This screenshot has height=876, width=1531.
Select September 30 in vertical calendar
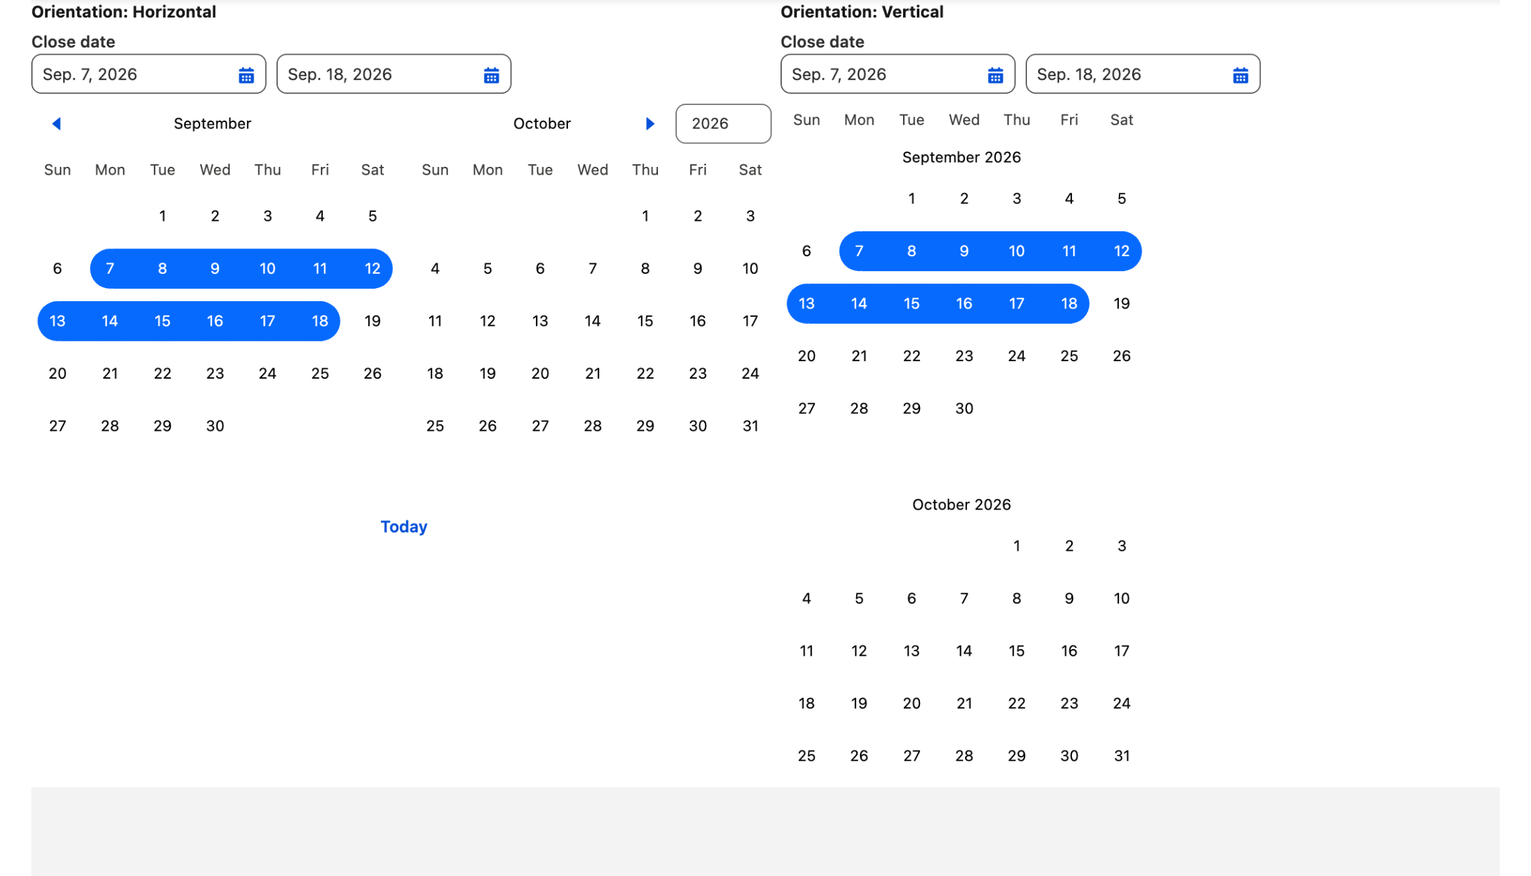[964, 409]
